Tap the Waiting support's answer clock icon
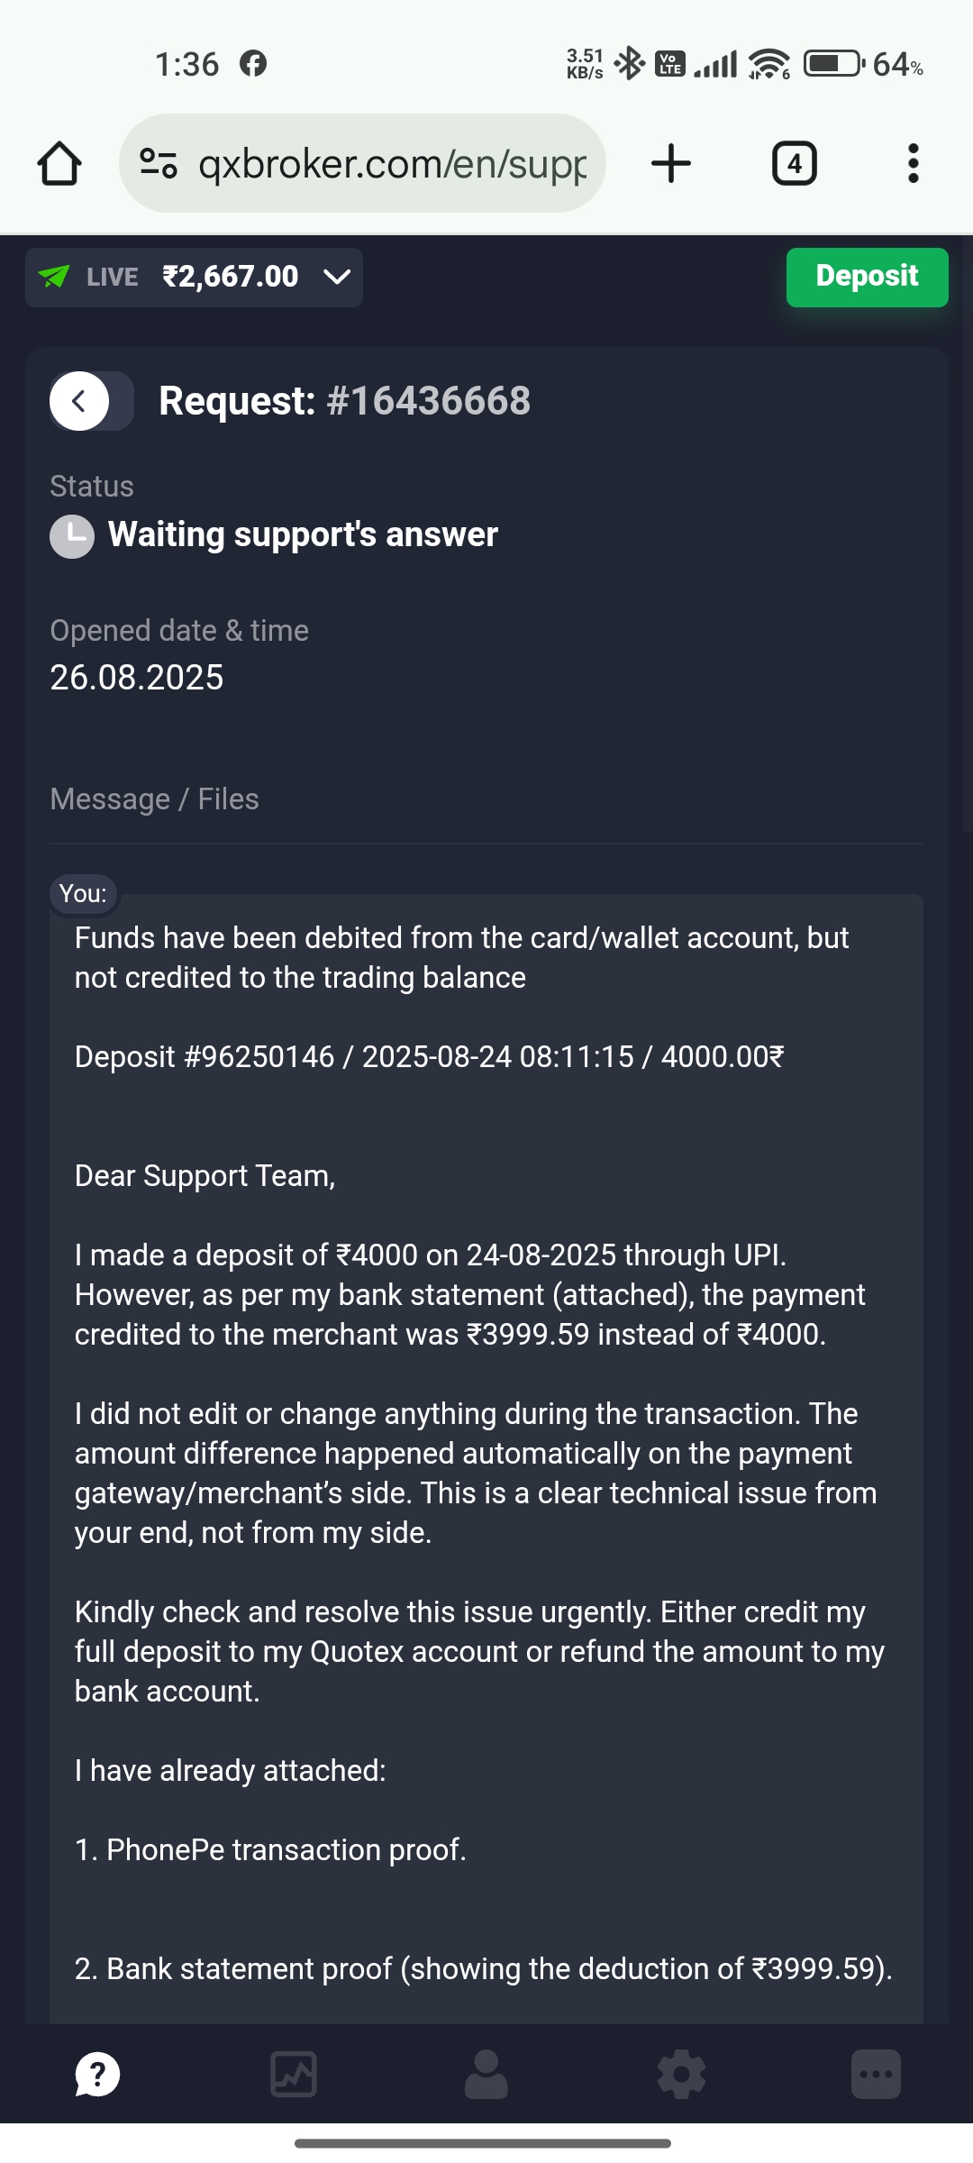The width and height of the screenshot is (973, 2163). [x=72, y=536]
